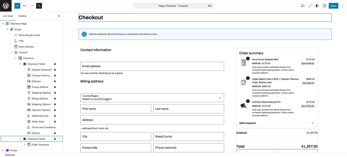Expand the Order Summary tree item
This screenshot has height=157, width=347.
[24, 145]
